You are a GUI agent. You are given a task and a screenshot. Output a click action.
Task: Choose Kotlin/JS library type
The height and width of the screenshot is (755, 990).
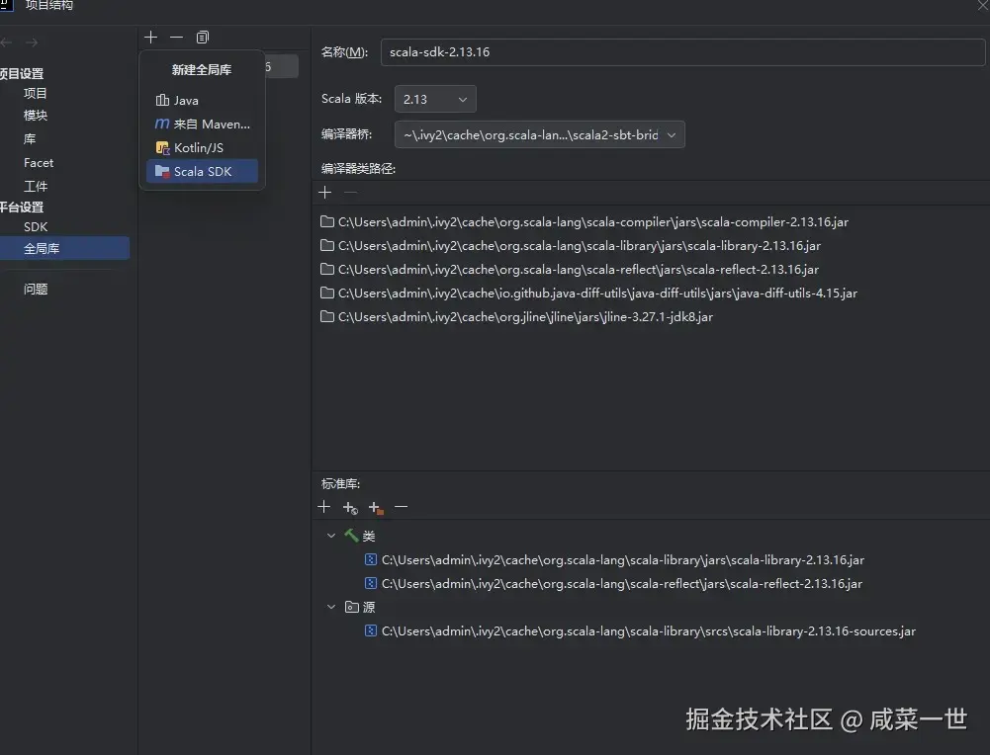point(202,147)
